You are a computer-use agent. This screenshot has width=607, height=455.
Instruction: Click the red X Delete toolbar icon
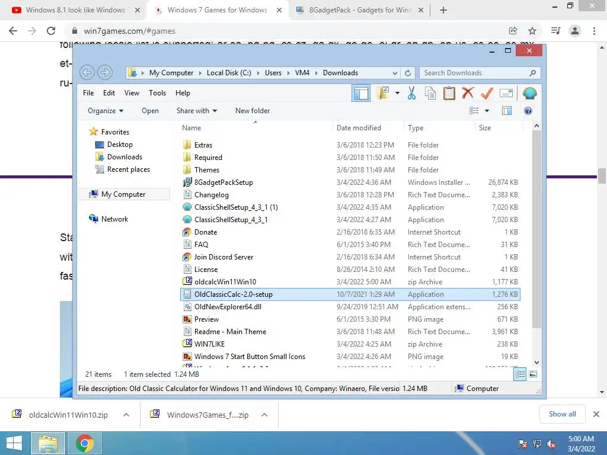(468, 93)
